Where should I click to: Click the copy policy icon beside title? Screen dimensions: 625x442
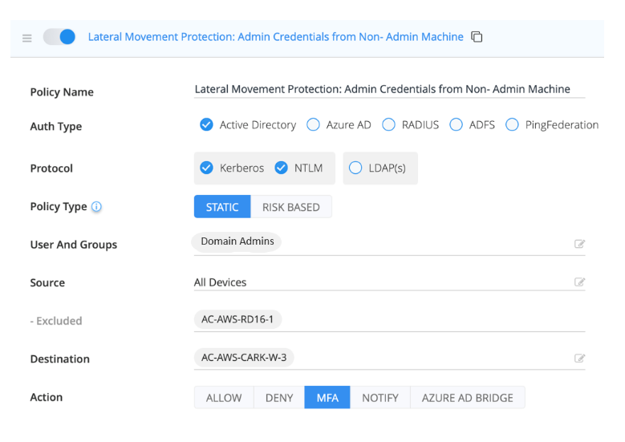pos(477,37)
